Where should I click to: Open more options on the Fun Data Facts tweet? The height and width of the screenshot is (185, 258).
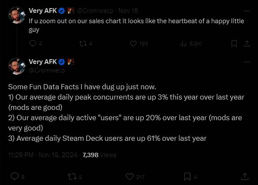pyautogui.click(x=246, y=62)
